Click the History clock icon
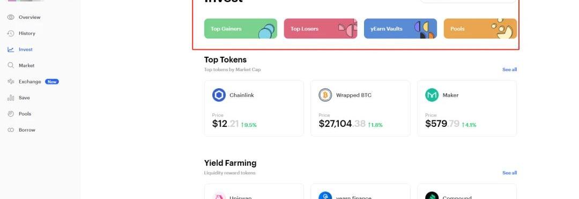The height and width of the screenshot is (199, 579). point(11,34)
